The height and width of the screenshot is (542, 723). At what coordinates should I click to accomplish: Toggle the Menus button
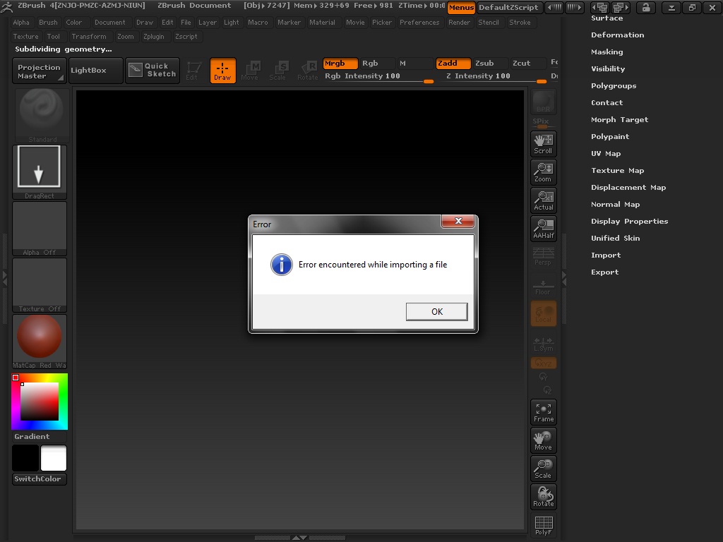tap(461, 7)
